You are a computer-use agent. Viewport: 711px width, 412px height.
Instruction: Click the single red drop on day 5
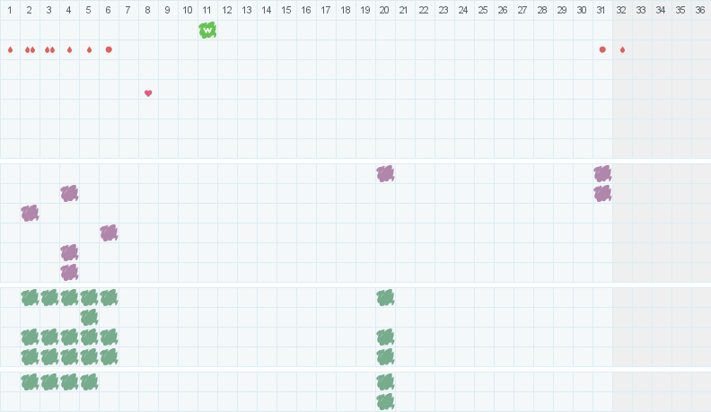[89, 49]
